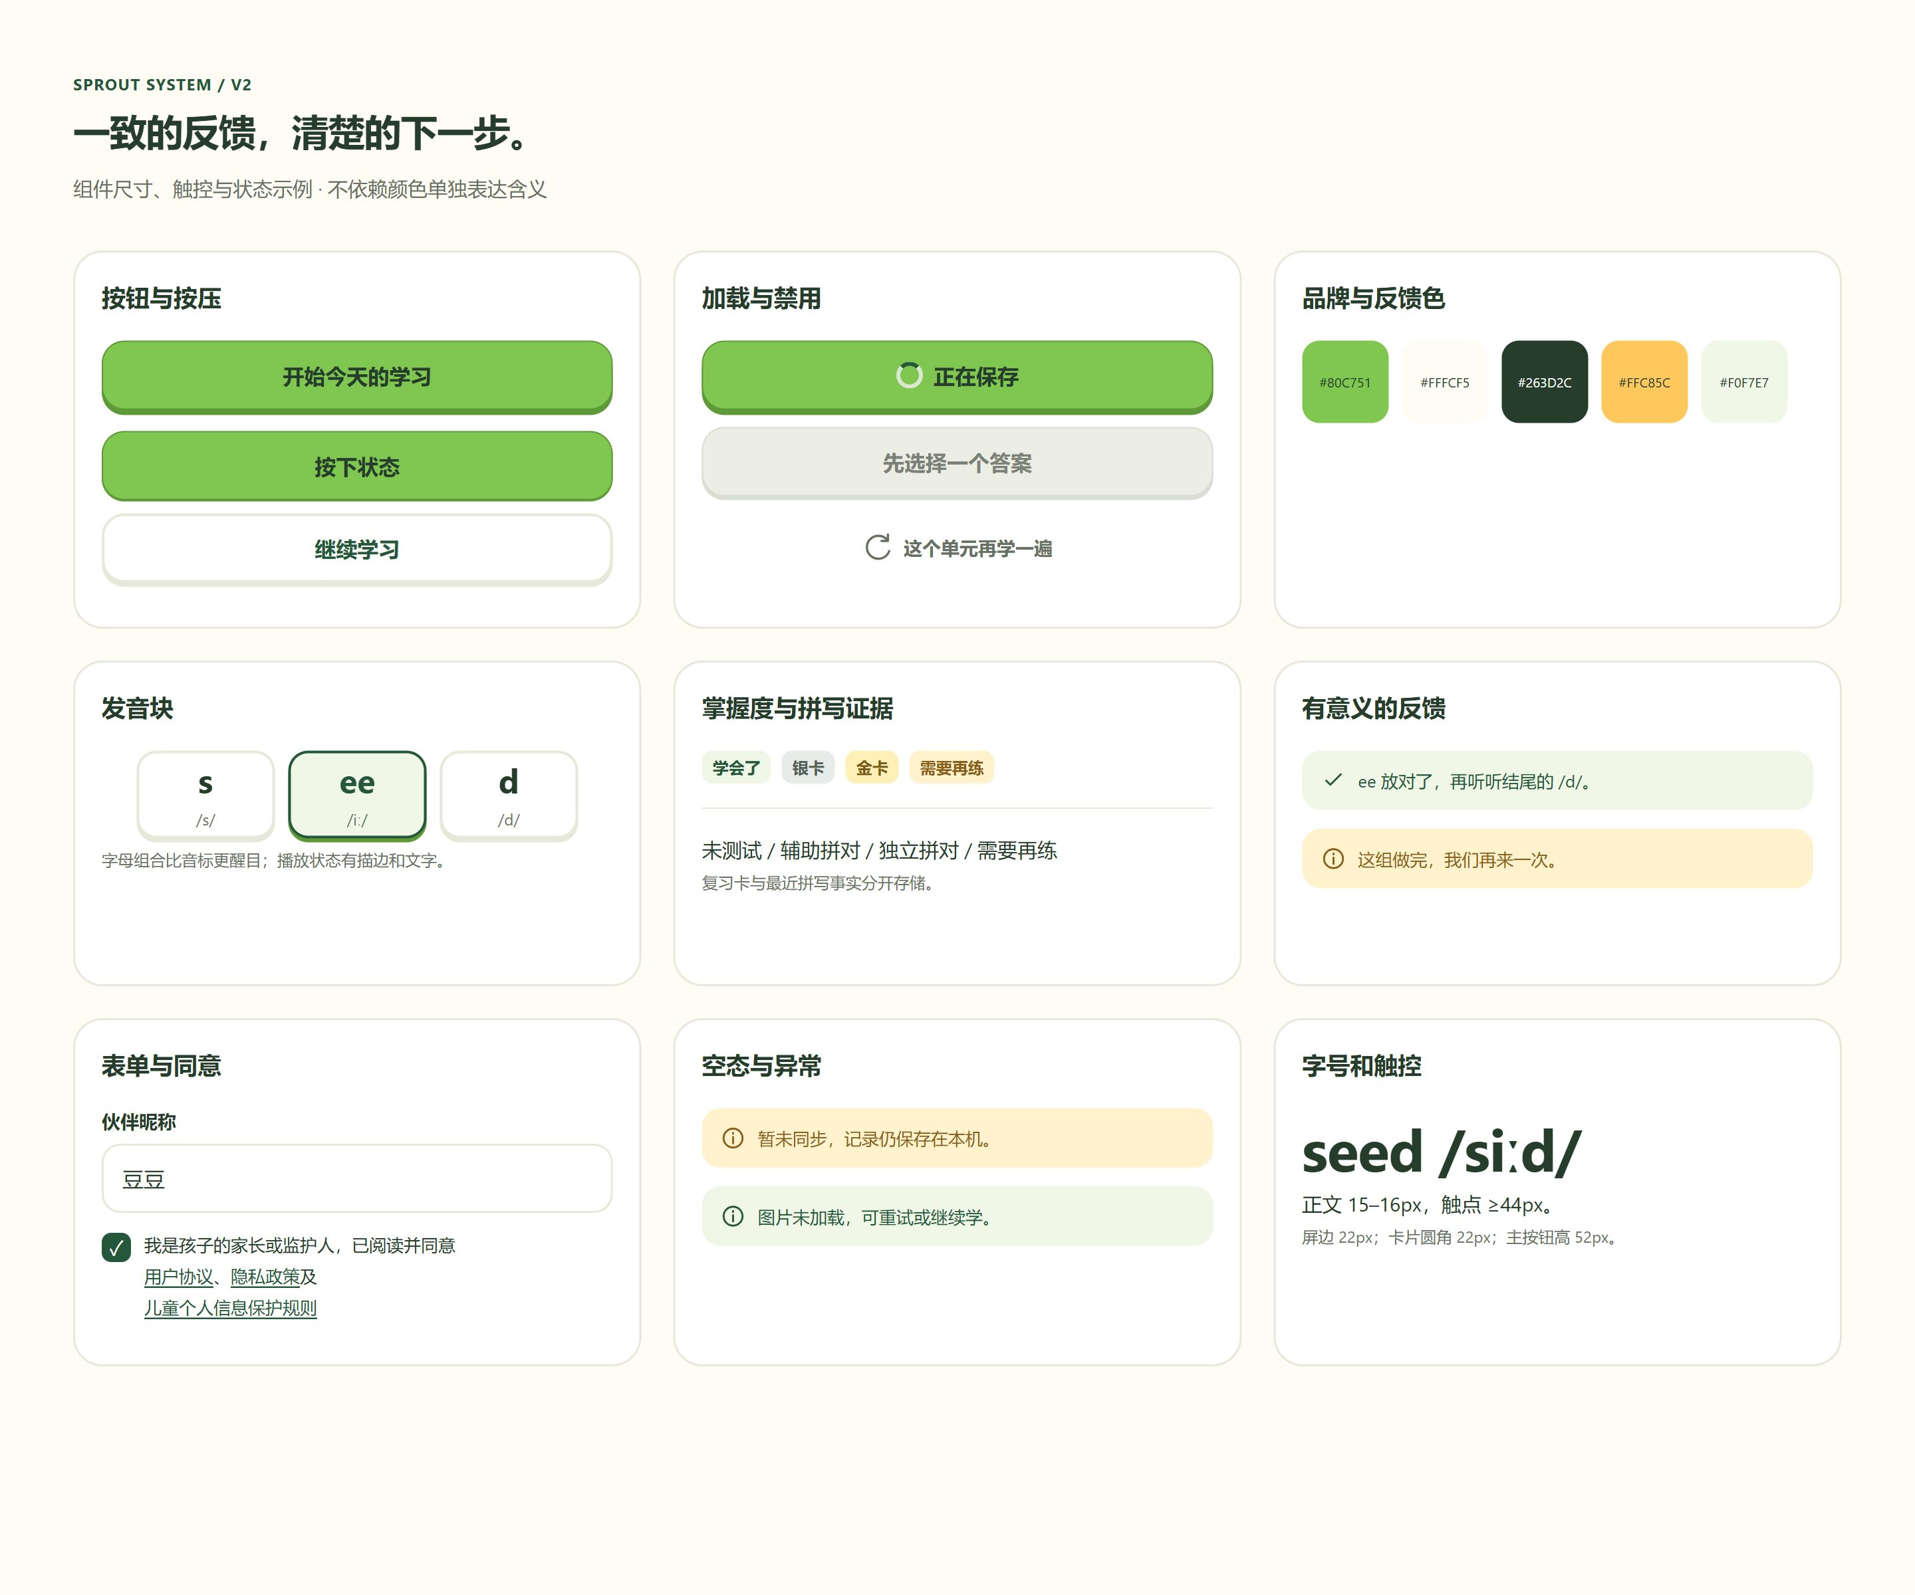Click the checkmark icon in the ee 放对了 feedback

click(1333, 780)
